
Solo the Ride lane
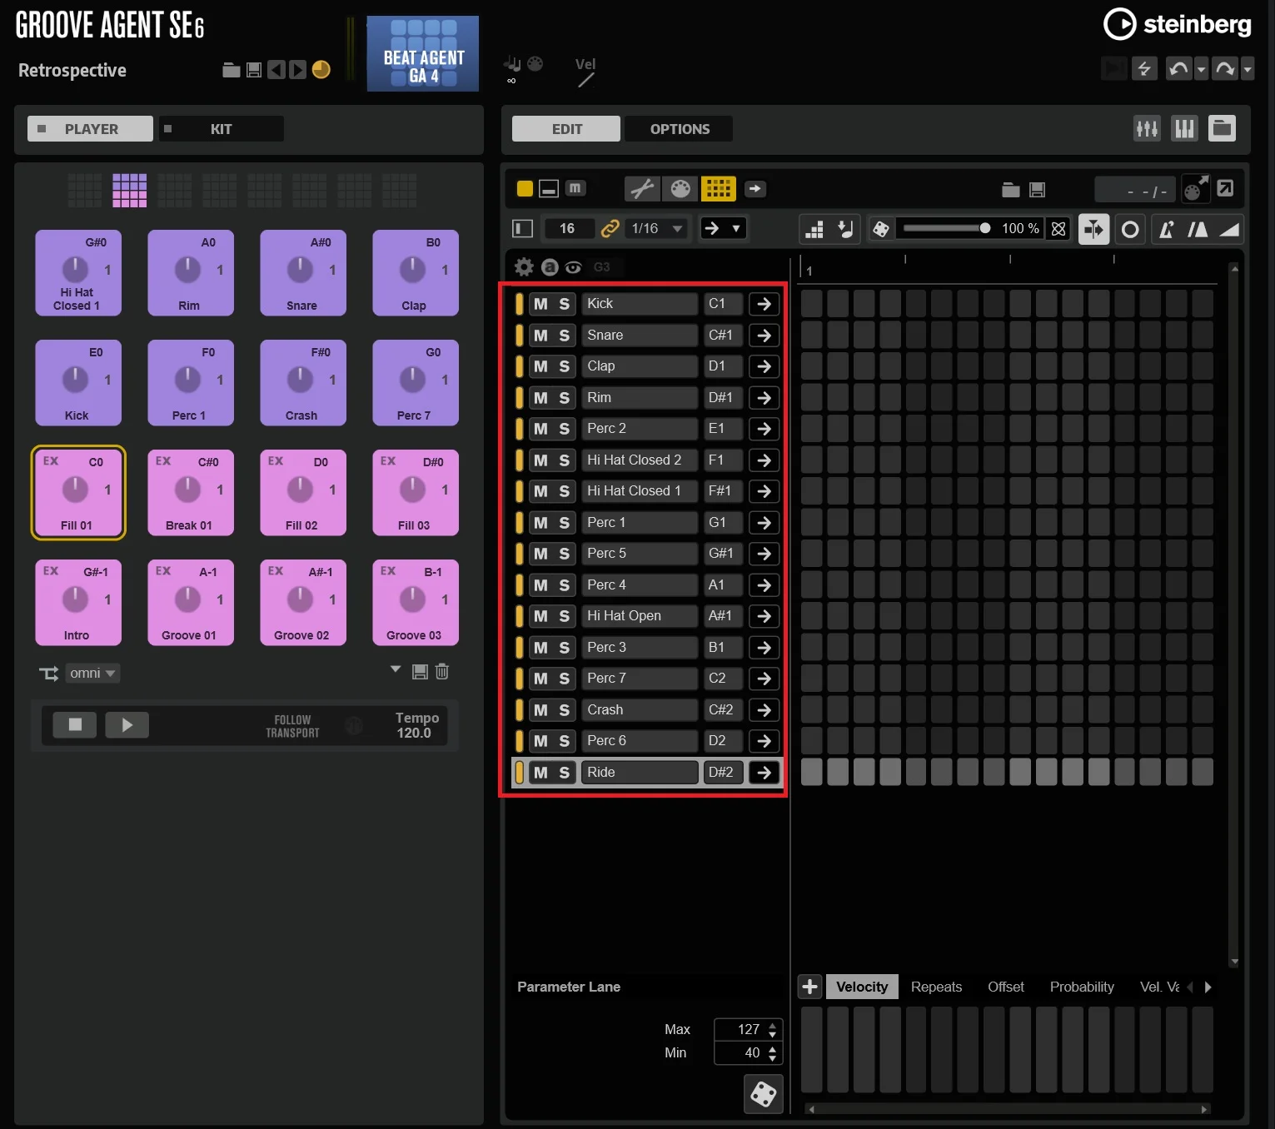tap(564, 773)
